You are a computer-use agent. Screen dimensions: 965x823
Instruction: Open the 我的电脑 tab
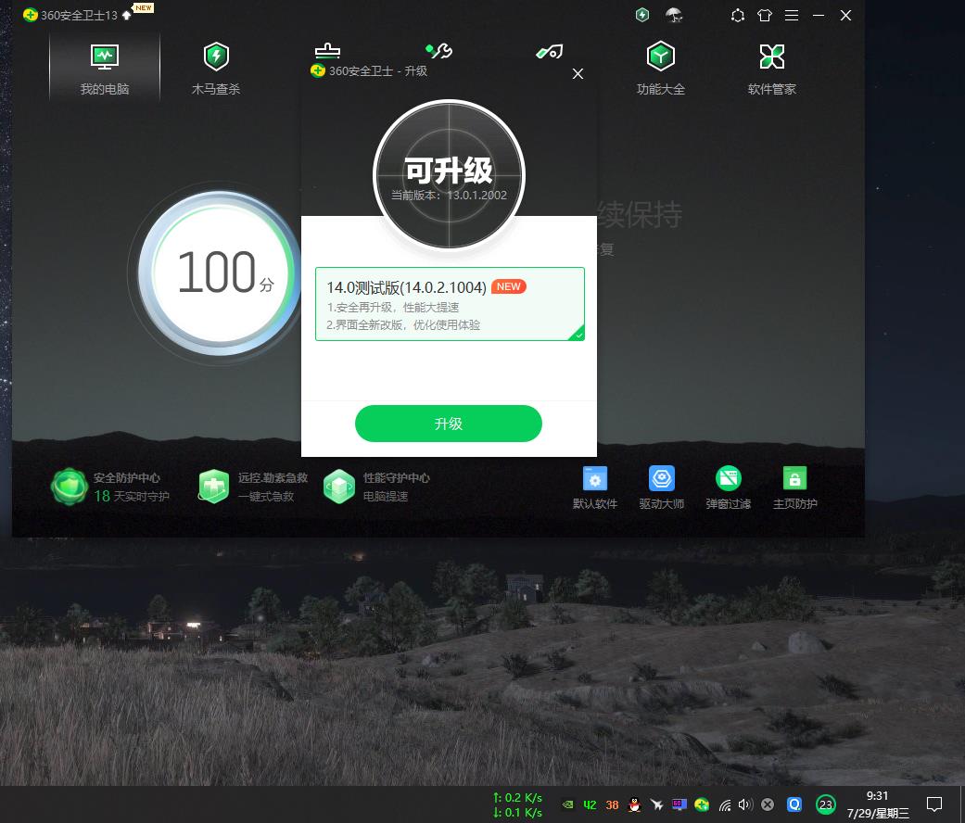[105, 69]
